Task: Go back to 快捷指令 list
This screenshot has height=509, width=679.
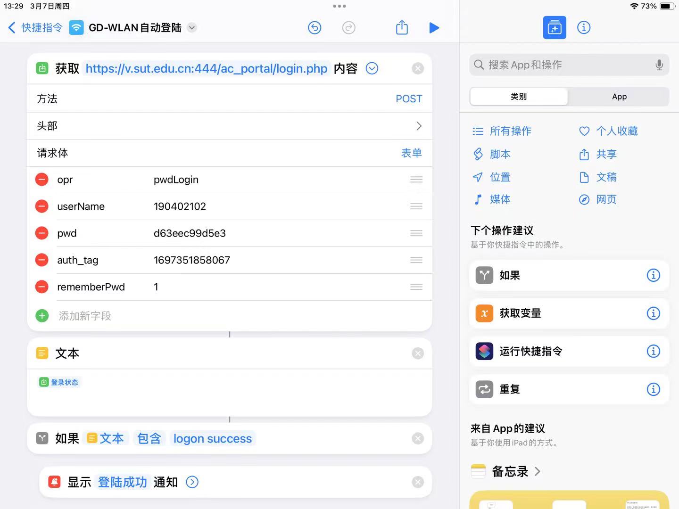Action: [x=35, y=28]
